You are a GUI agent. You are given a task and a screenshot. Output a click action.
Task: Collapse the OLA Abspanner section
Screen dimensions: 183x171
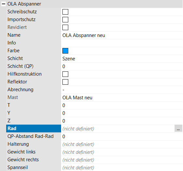[4, 4]
